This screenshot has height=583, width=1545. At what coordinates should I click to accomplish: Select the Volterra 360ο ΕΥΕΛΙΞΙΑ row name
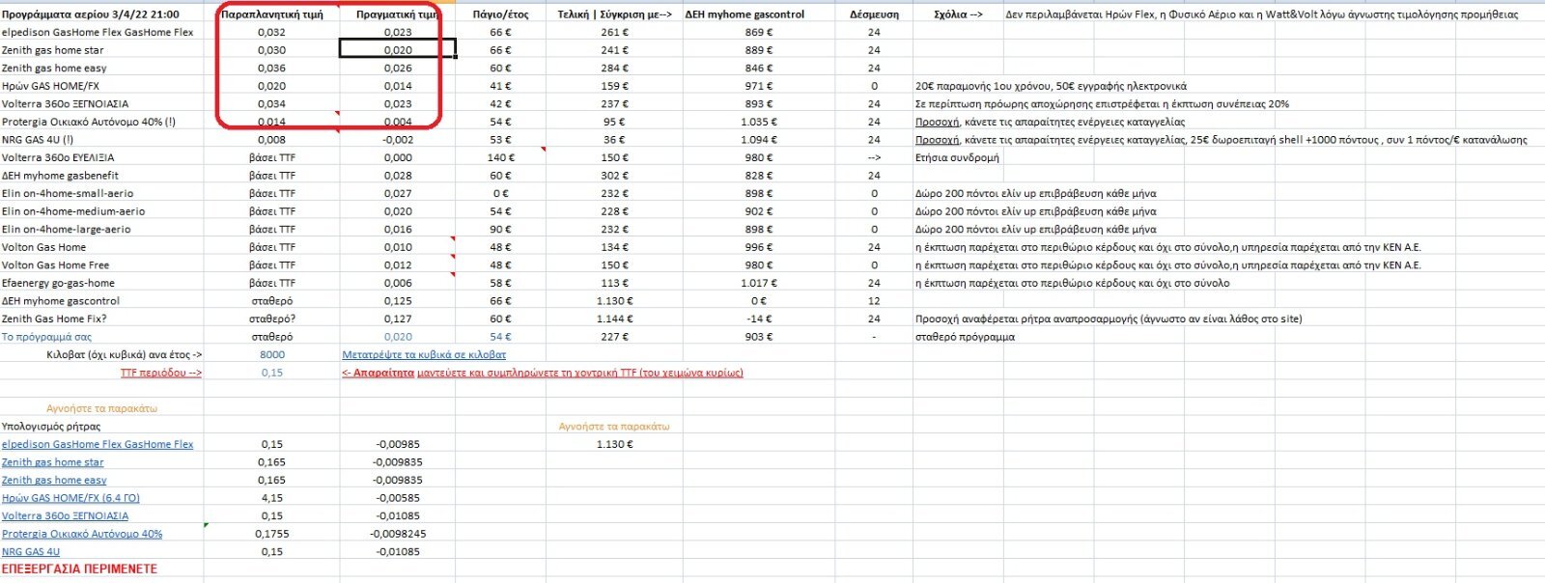[58, 157]
